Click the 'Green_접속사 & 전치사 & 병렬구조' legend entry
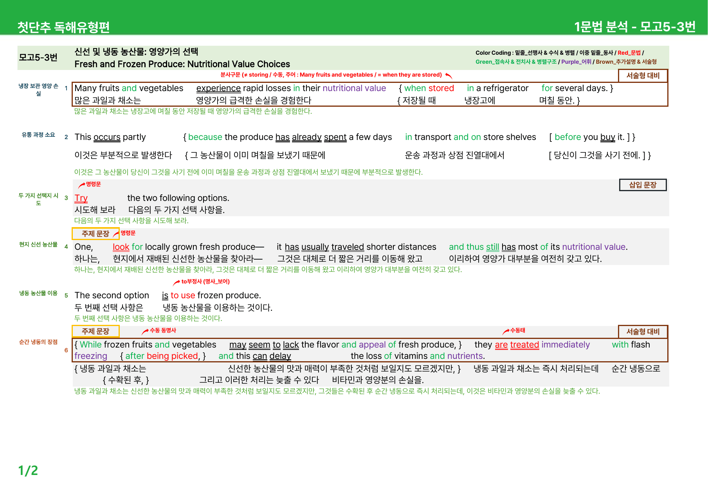The image size is (708, 500). coord(516,62)
